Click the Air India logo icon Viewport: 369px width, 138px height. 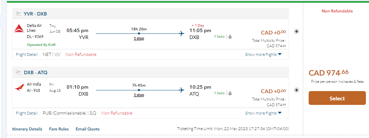click(x=19, y=87)
